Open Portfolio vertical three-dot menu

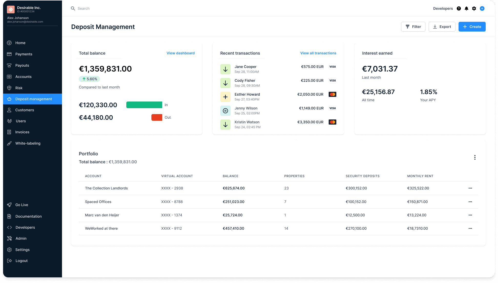coord(475,157)
